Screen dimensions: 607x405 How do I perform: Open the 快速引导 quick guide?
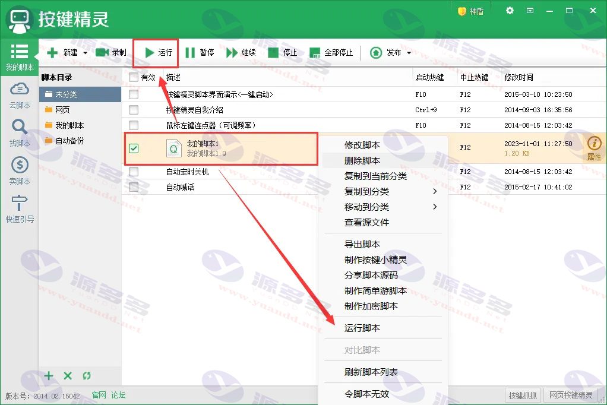click(x=20, y=209)
